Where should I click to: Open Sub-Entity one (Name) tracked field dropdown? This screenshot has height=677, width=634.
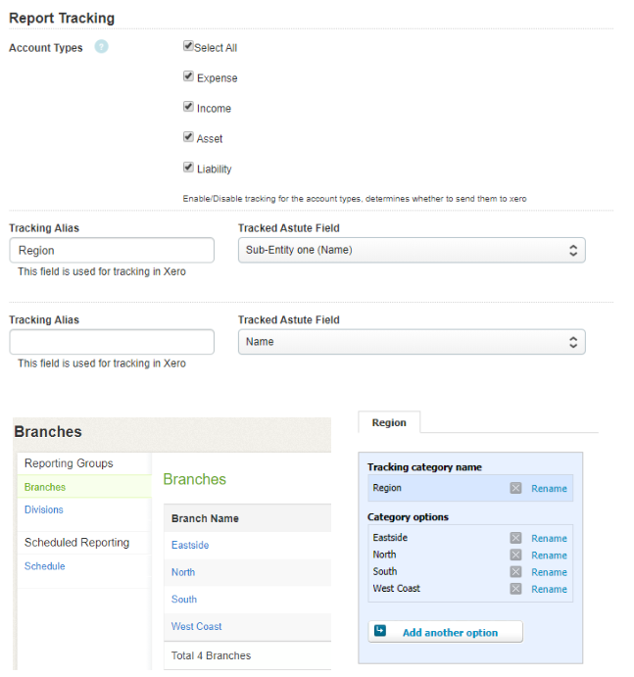(x=412, y=250)
